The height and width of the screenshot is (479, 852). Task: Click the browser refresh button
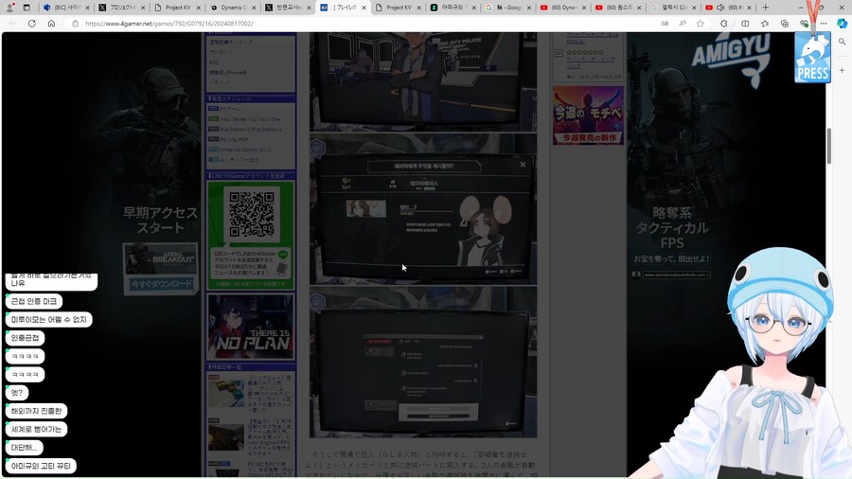point(31,24)
